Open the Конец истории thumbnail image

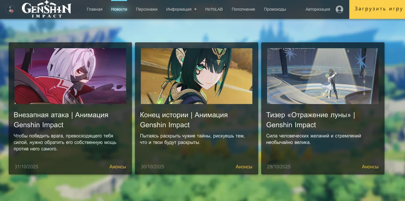coord(196,76)
